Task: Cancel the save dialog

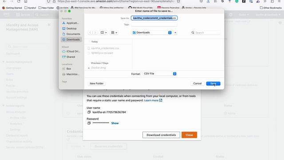Action: (x=197, y=84)
